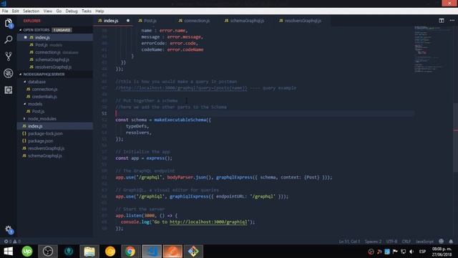Open Post.js in models folder

point(55,111)
